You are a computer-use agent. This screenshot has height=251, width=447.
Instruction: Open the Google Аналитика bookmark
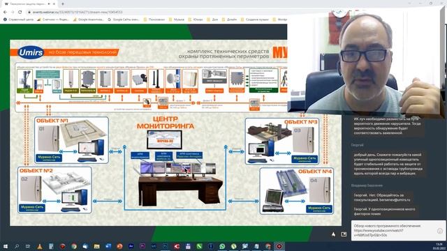(89, 20)
